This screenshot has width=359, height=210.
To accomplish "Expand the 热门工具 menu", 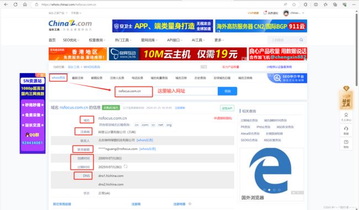I will [x=123, y=40].
